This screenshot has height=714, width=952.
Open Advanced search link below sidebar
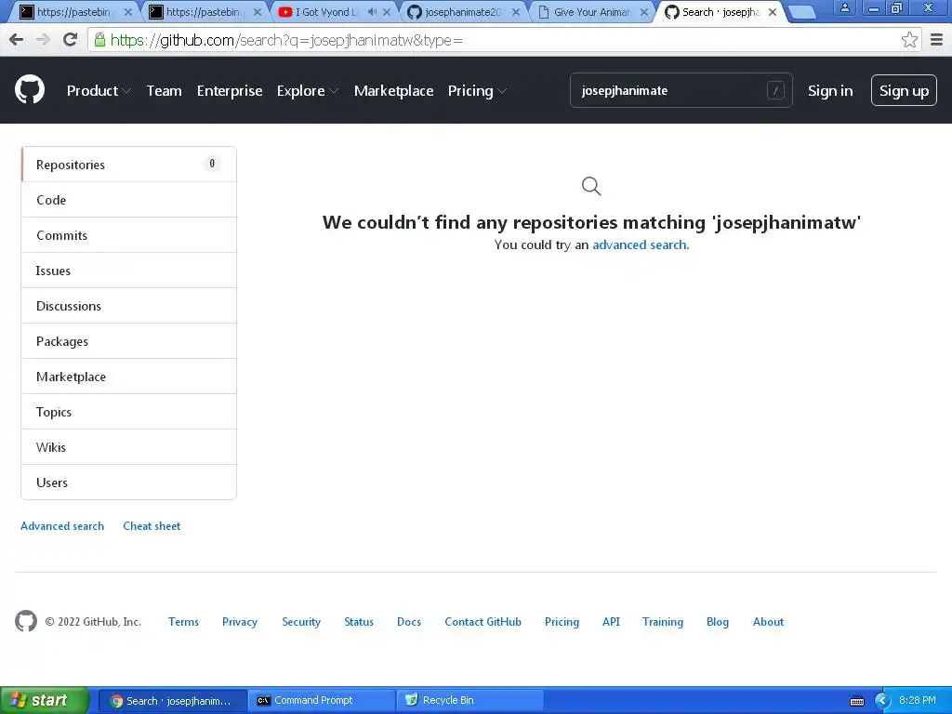click(62, 526)
